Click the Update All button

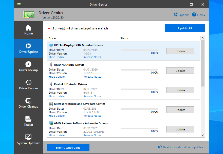tap(185, 28)
